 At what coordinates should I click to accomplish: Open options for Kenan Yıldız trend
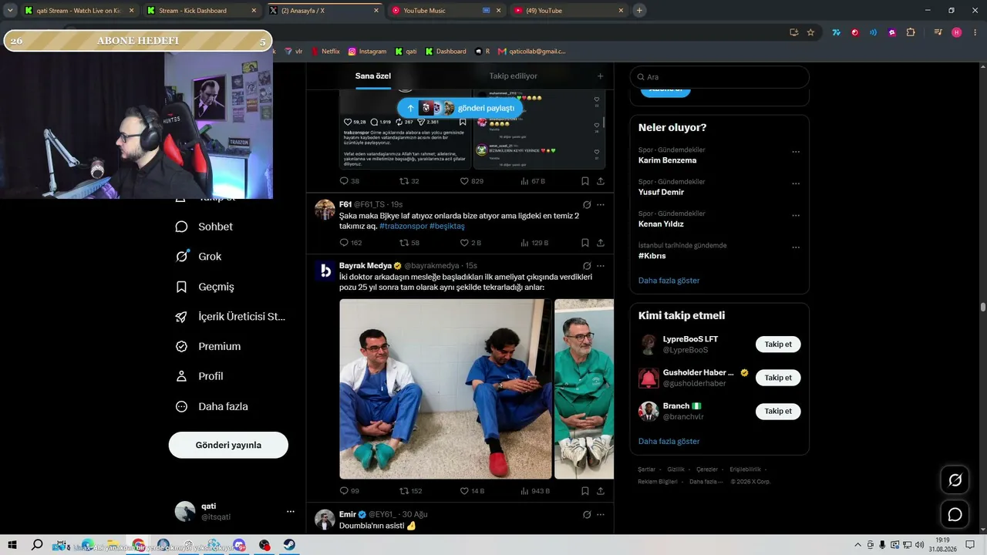click(796, 215)
